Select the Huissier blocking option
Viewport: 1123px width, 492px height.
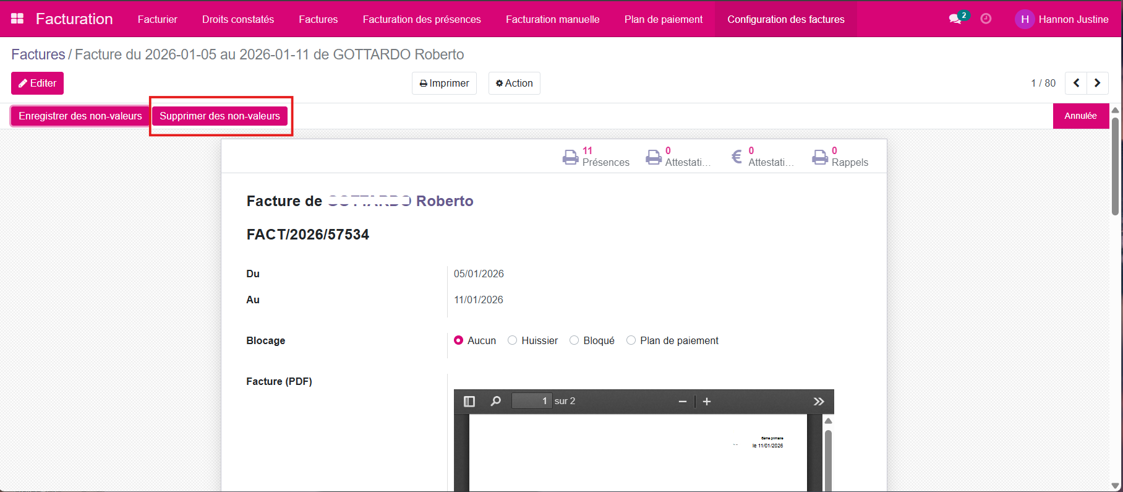pos(512,340)
